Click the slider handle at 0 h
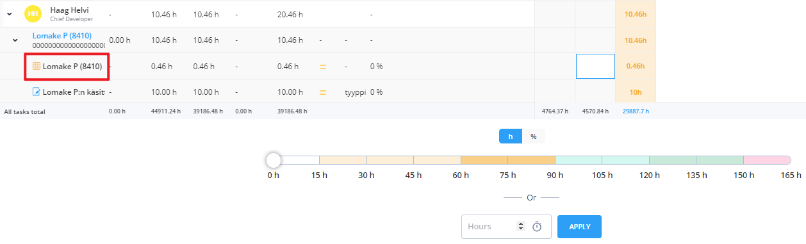 pos(274,159)
